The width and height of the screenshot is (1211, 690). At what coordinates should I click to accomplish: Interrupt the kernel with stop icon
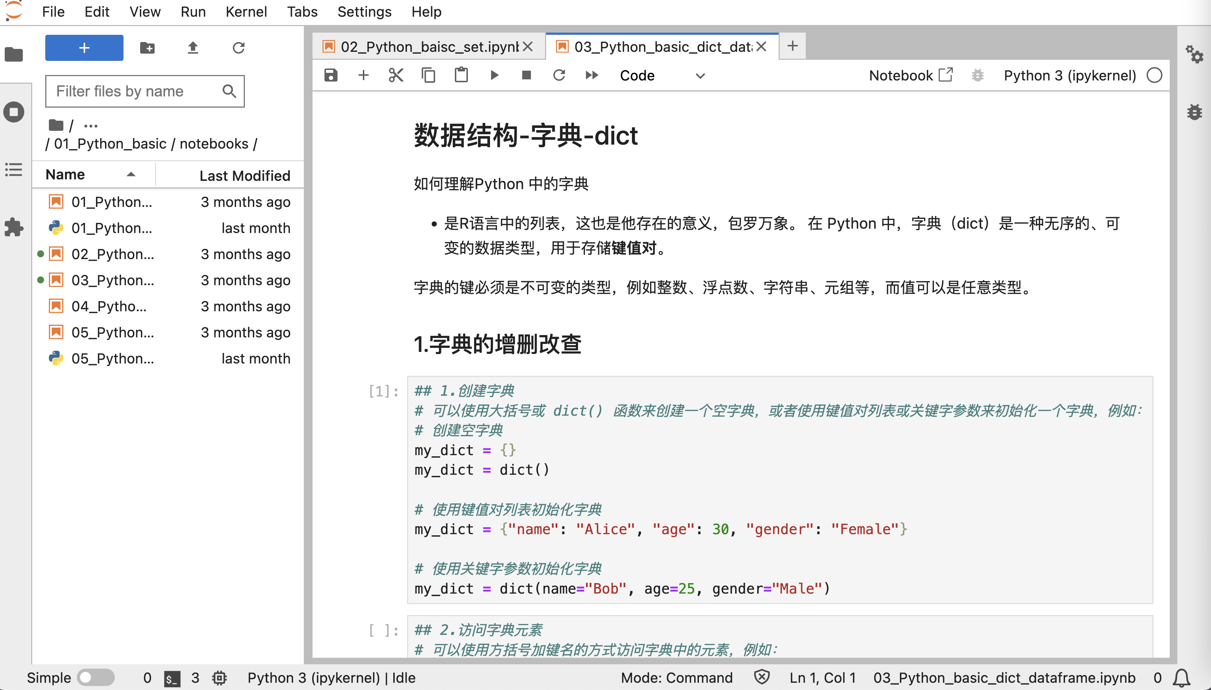coord(527,75)
